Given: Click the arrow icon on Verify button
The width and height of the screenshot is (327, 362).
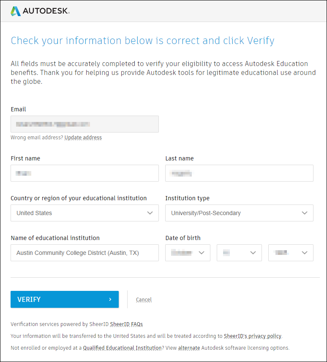Looking at the screenshot, I should pyautogui.click(x=110, y=299).
